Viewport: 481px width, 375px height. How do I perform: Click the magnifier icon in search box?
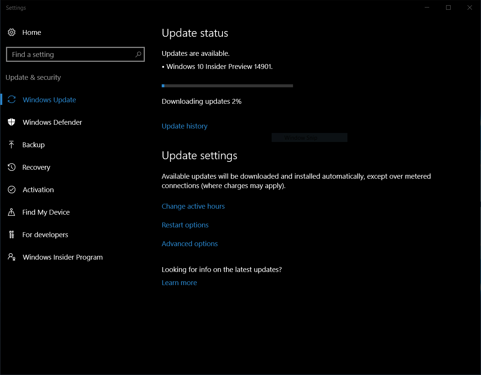(x=138, y=55)
